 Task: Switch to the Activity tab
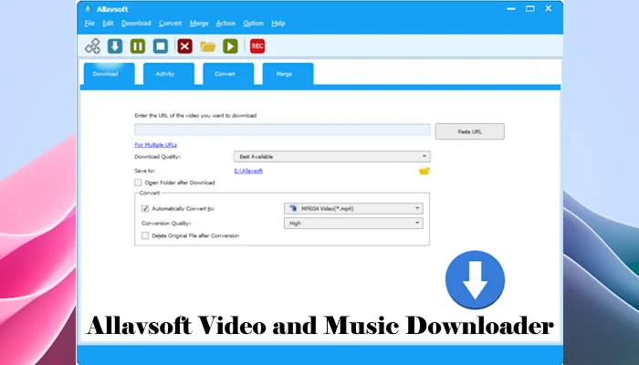click(x=168, y=74)
